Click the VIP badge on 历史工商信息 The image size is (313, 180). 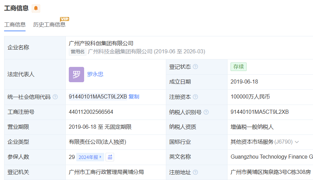point(64,19)
